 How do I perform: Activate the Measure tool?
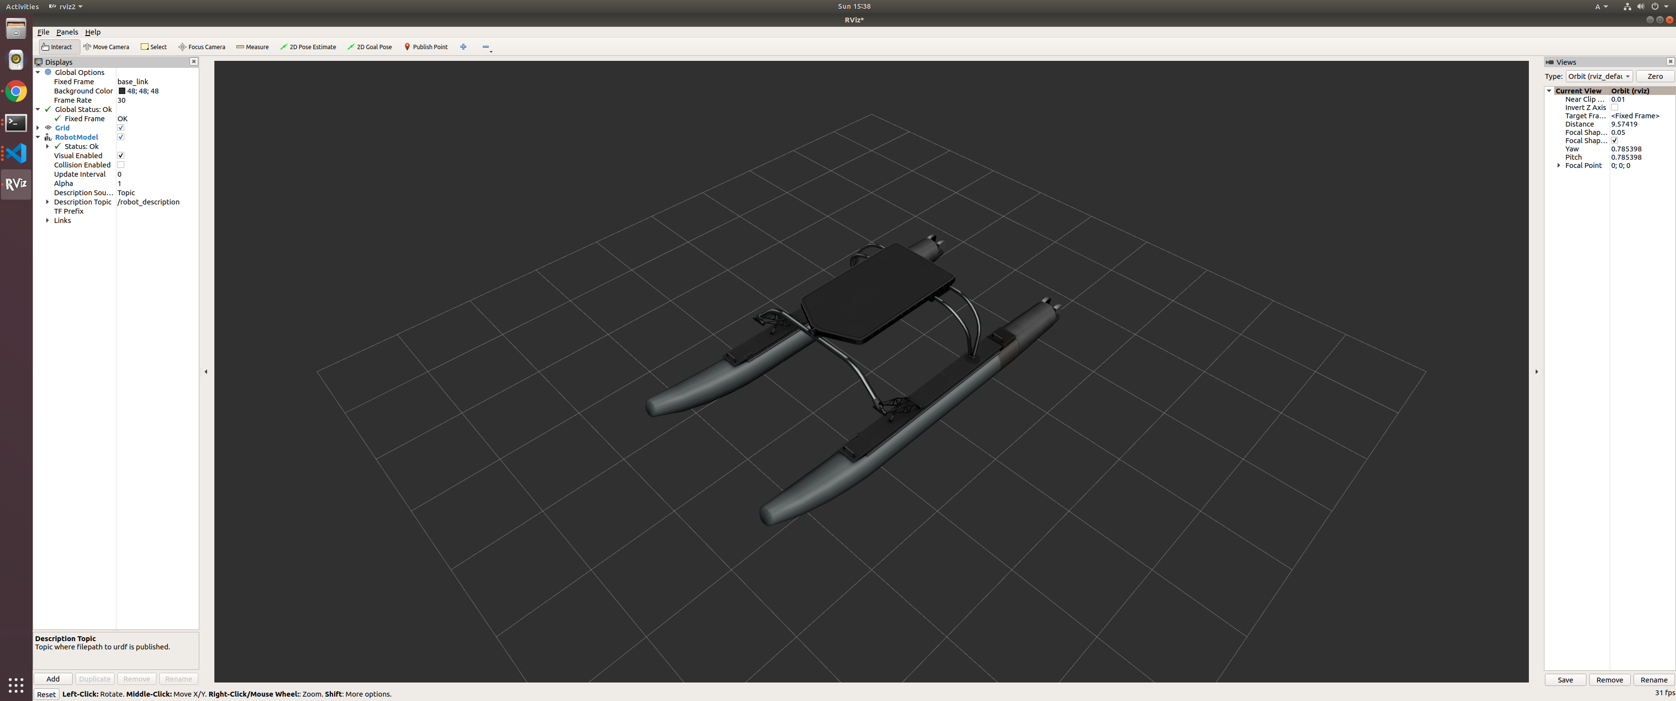[x=252, y=47]
